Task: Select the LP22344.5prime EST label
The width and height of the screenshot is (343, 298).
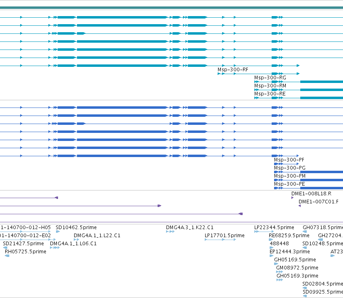Action: click(x=274, y=228)
